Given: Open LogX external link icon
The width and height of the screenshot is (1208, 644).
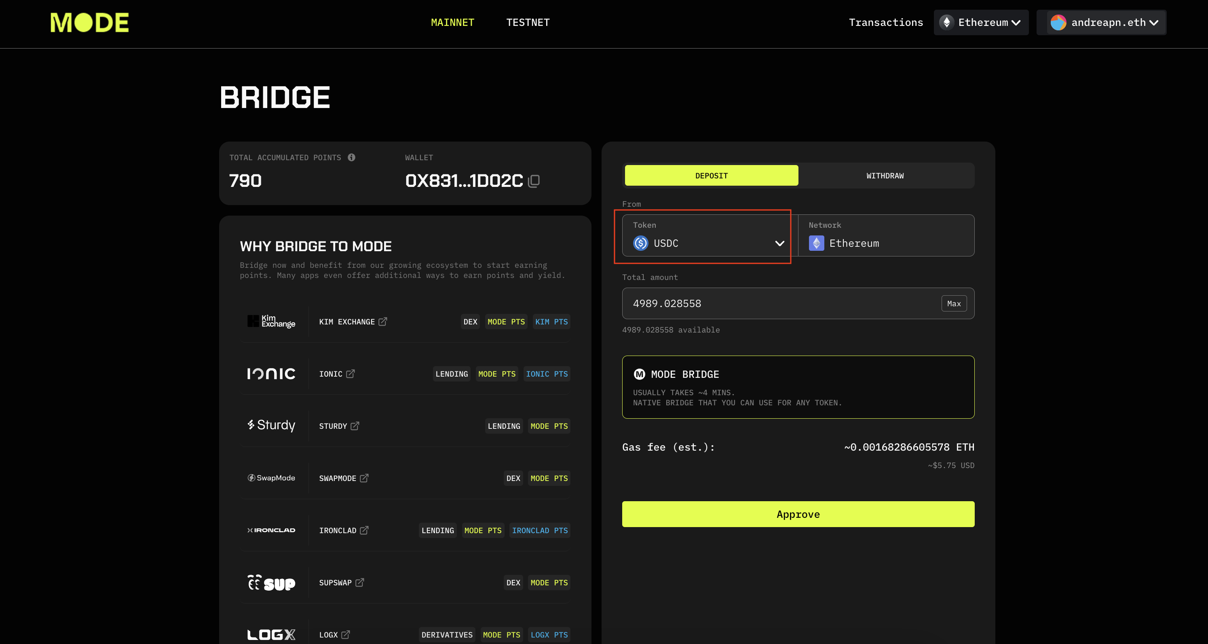Looking at the screenshot, I should [x=346, y=635].
